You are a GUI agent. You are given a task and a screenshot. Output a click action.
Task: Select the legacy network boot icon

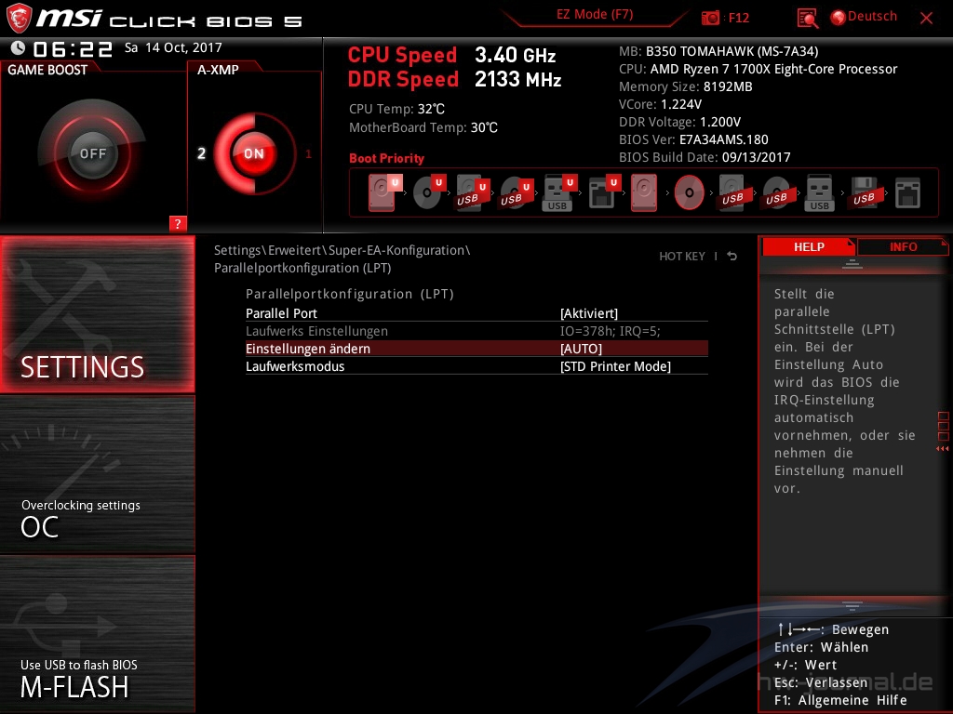point(907,193)
